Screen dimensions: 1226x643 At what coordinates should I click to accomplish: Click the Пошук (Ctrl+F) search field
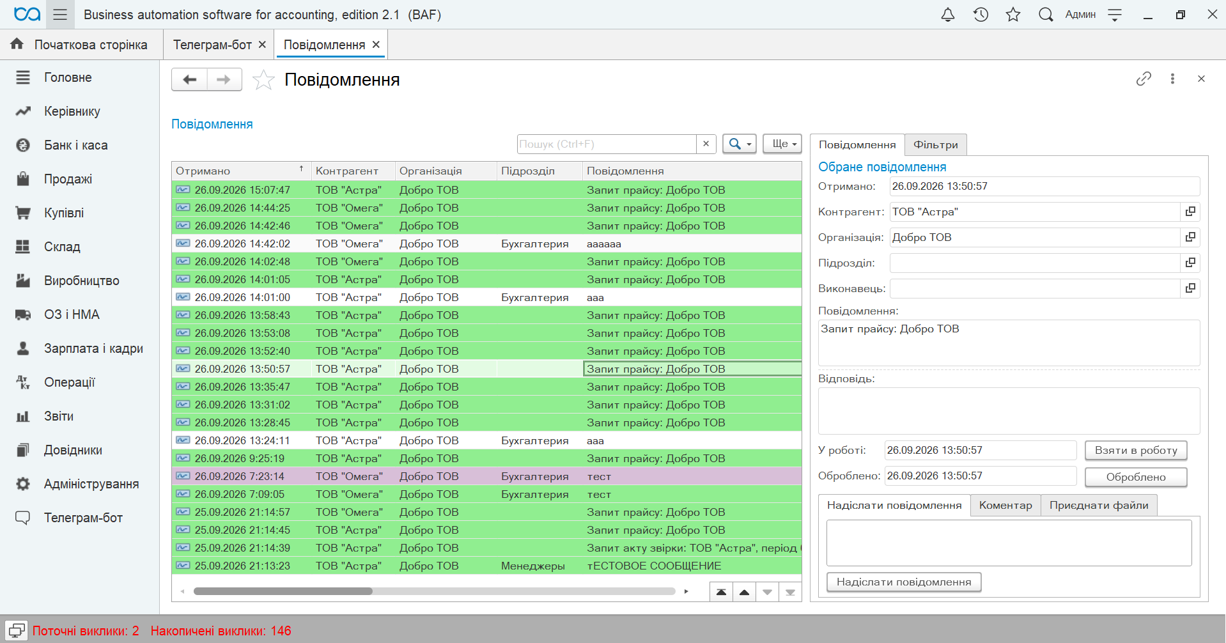point(606,144)
